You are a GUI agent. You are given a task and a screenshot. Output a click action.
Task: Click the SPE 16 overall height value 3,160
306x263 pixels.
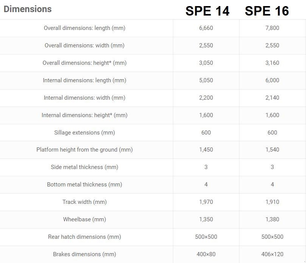pyautogui.click(x=272, y=63)
